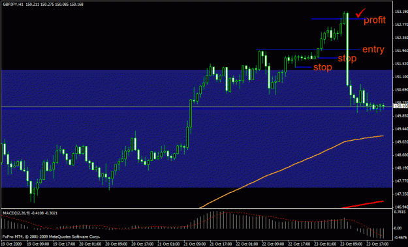
Task: Click the '19 Oct 09:00' time label
Action: 38,244
